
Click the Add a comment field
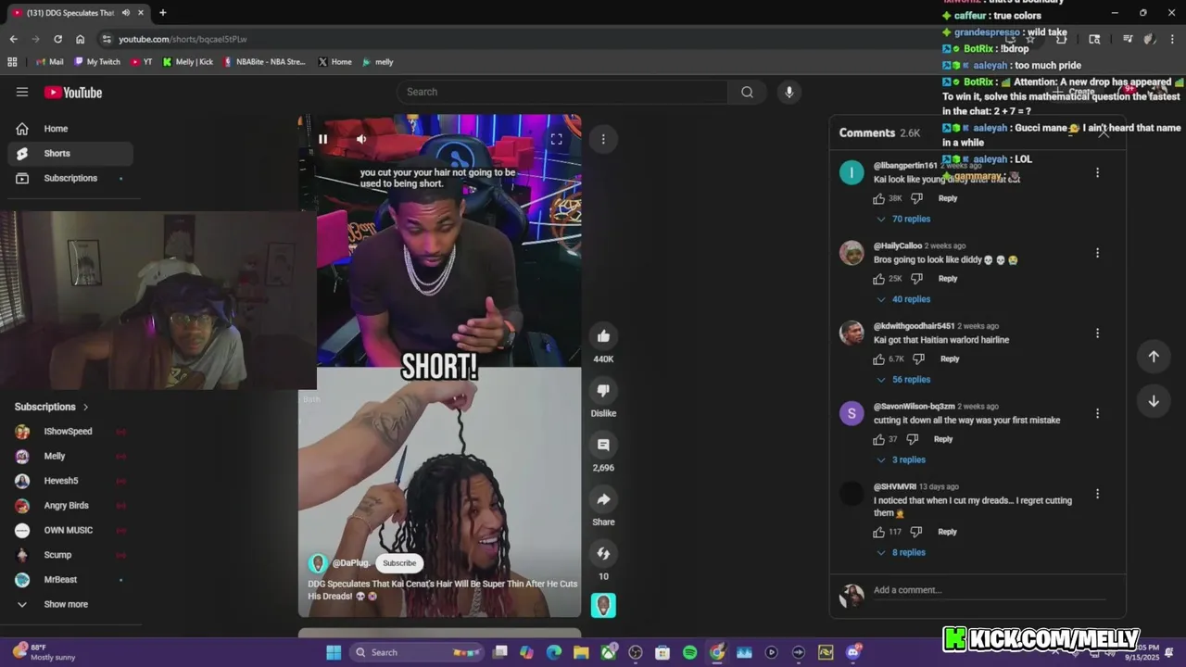coord(991,590)
